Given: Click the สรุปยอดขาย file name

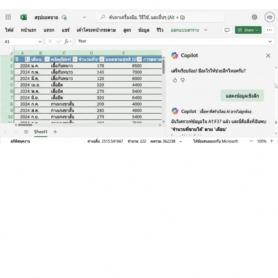Looking at the screenshot, I should pyautogui.click(x=46, y=17).
